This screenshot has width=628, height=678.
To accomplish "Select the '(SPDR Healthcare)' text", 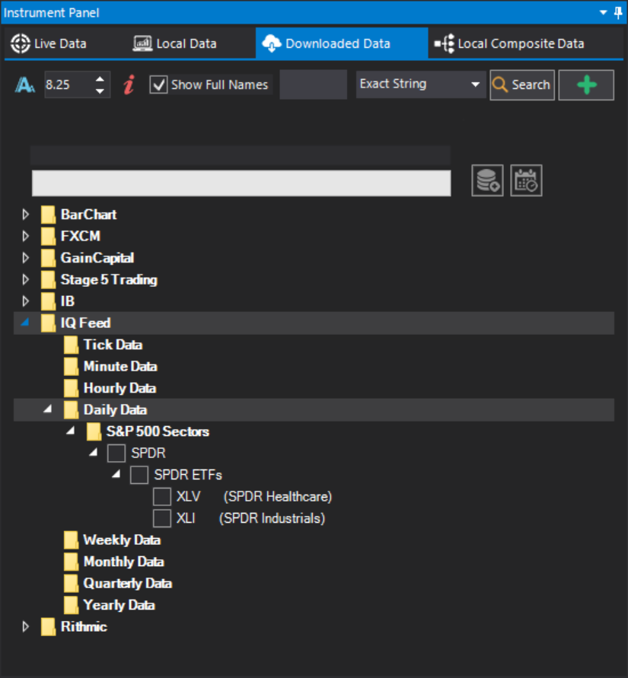I will 278,496.
